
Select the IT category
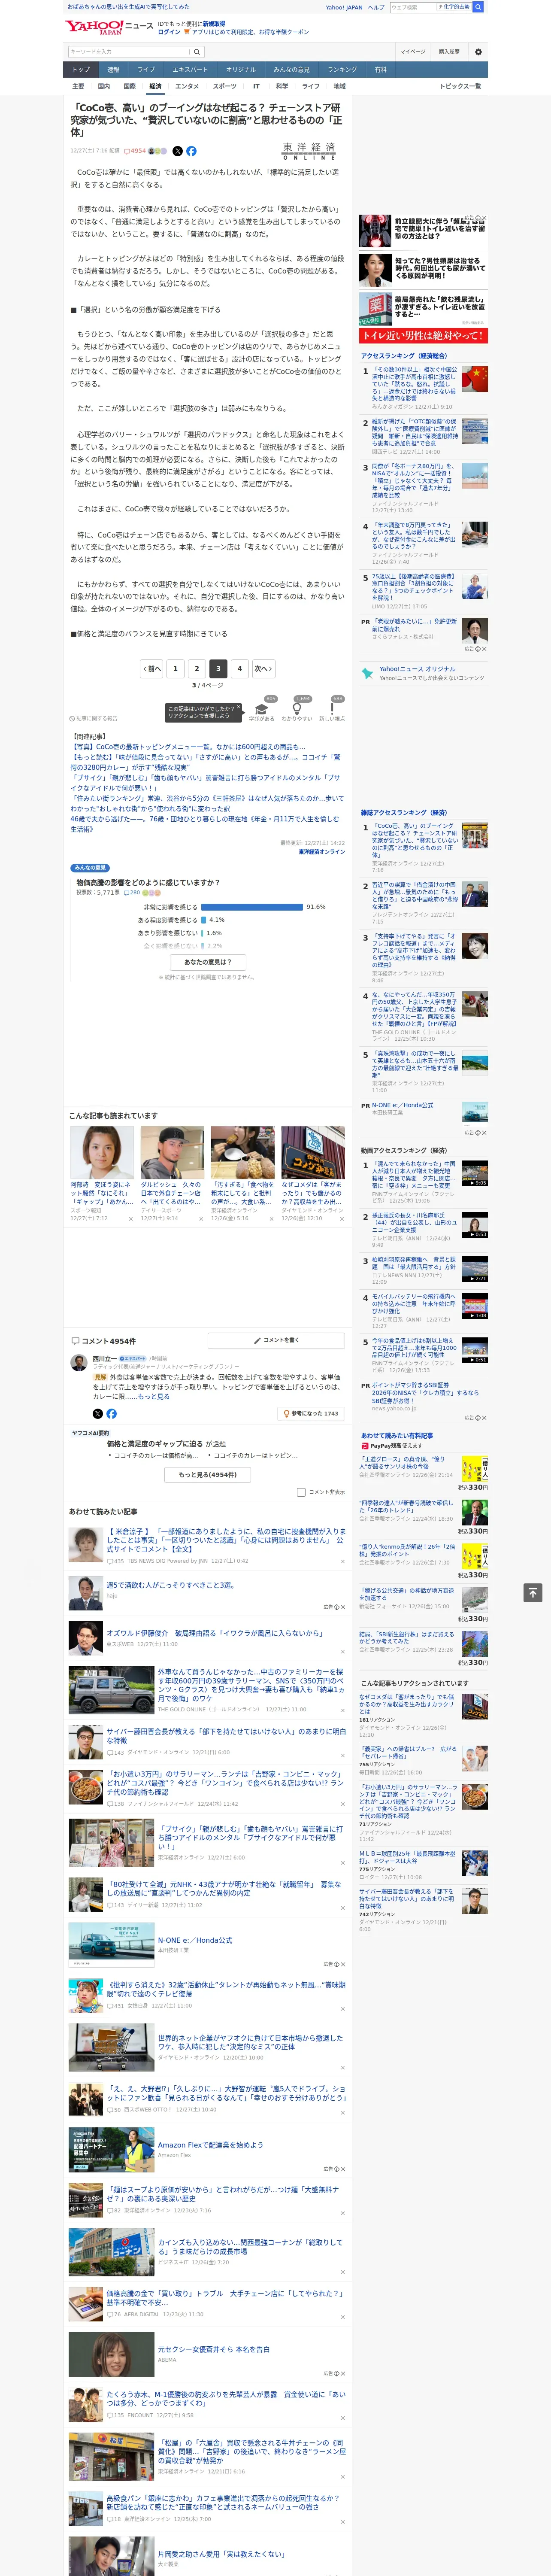[x=256, y=86]
